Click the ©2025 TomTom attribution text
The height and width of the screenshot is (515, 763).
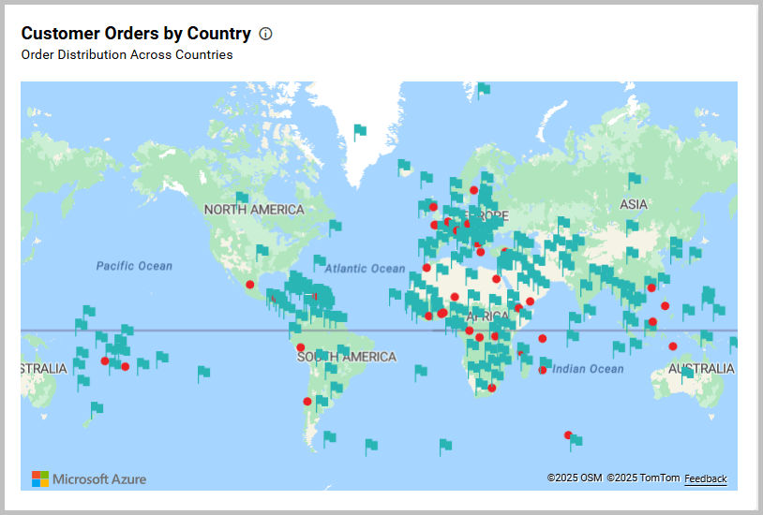pyautogui.click(x=643, y=478)
